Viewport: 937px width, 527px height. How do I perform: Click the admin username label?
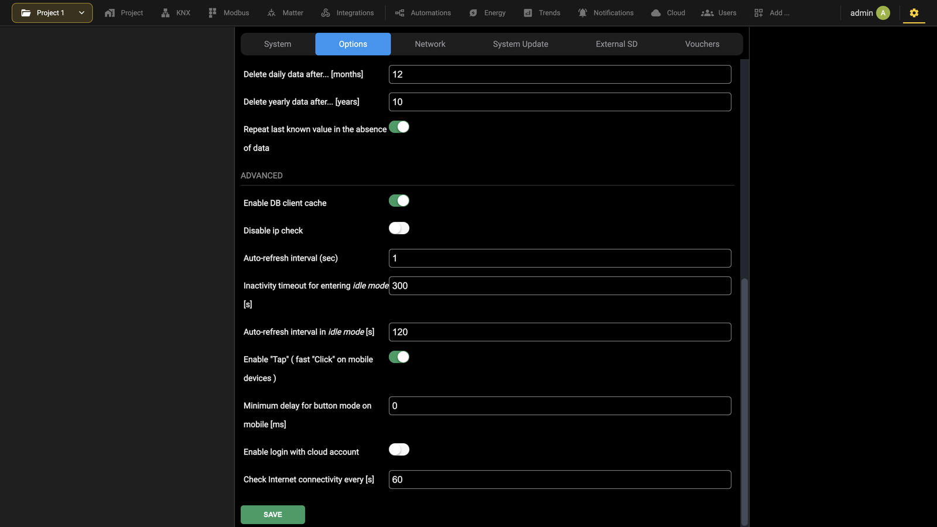pyautogui.click(x=861, y=13)
